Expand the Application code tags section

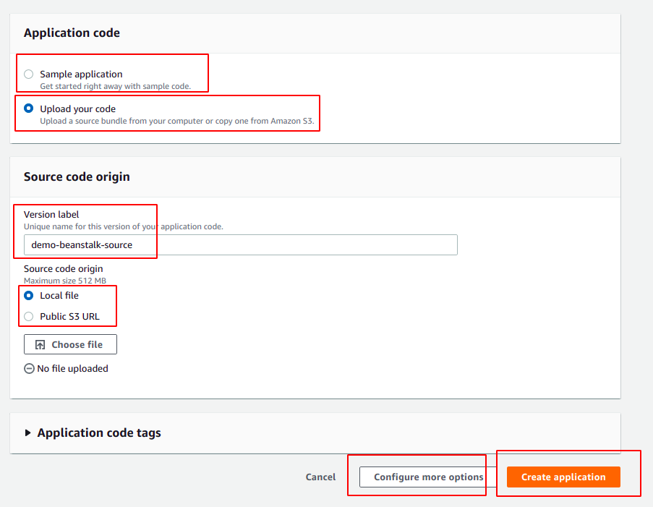pos(98,433)
